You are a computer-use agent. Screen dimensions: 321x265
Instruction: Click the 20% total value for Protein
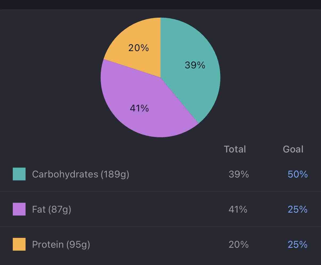[x=238, y=245]
